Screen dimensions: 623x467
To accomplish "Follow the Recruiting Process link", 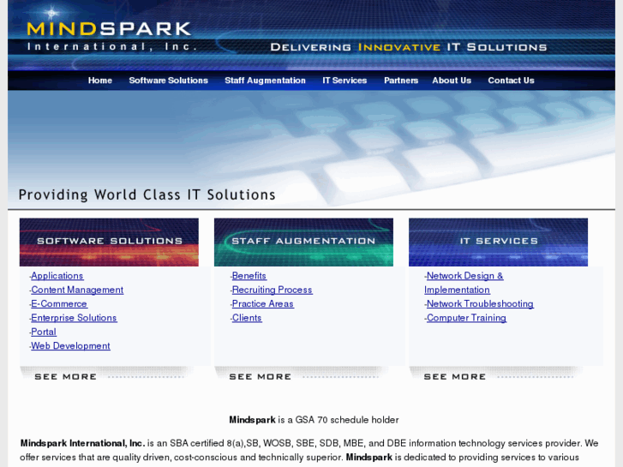I will coord(273,290).
